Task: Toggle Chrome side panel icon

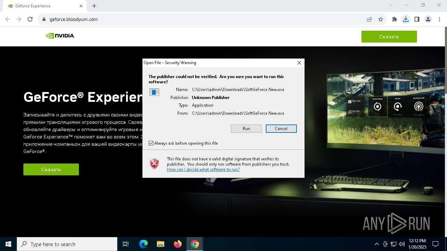Action: 417,20
